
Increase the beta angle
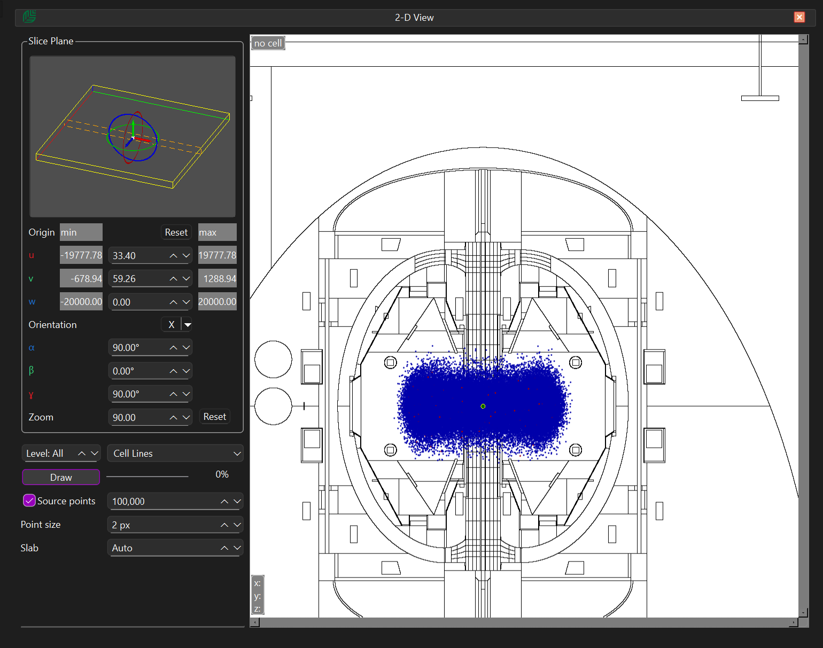coord(173,371)
